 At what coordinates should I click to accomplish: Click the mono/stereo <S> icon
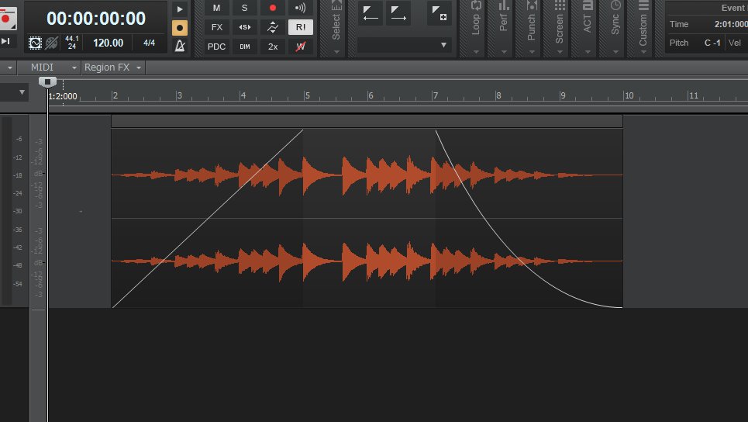245,27
